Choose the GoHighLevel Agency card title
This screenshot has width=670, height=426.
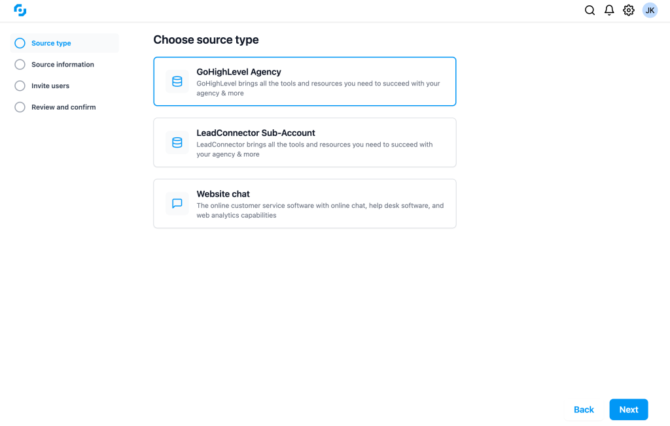(x=239, y=72)
